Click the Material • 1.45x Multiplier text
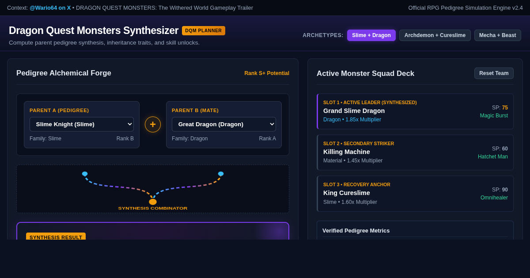 point(353,161)
